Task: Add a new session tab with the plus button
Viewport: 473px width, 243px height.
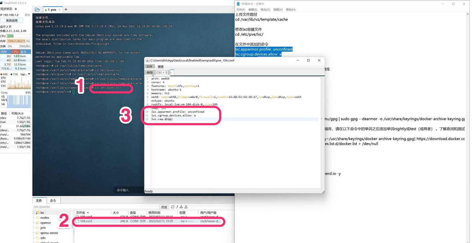Action: point(66,10)
